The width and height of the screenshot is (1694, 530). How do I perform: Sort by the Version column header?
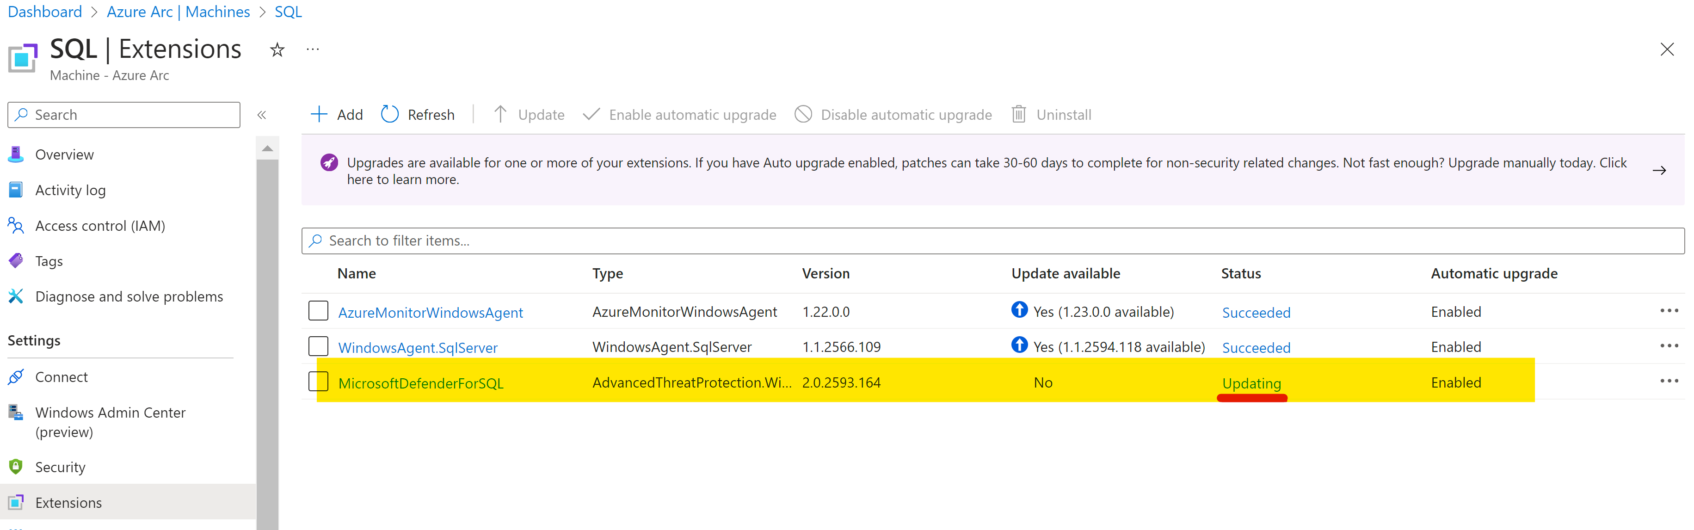coord(825,273)
